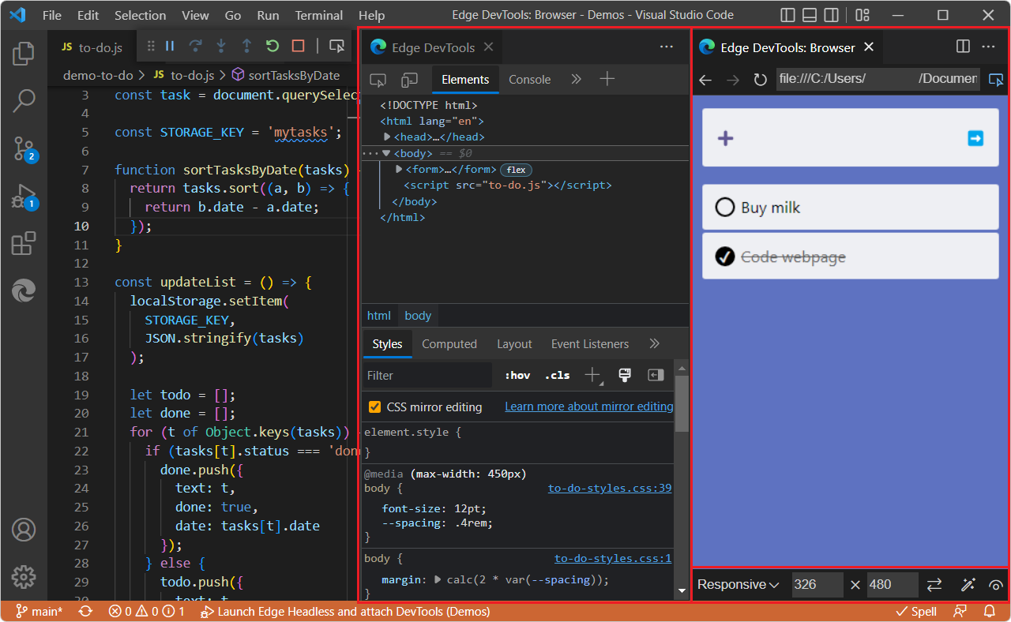Open the Event Listeners tab
The width and height of the screenshot is (1011, 622).
[x=590, y=344]
